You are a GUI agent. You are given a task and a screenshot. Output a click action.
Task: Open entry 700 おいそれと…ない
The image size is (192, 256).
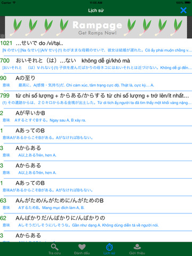coord(96,65)
